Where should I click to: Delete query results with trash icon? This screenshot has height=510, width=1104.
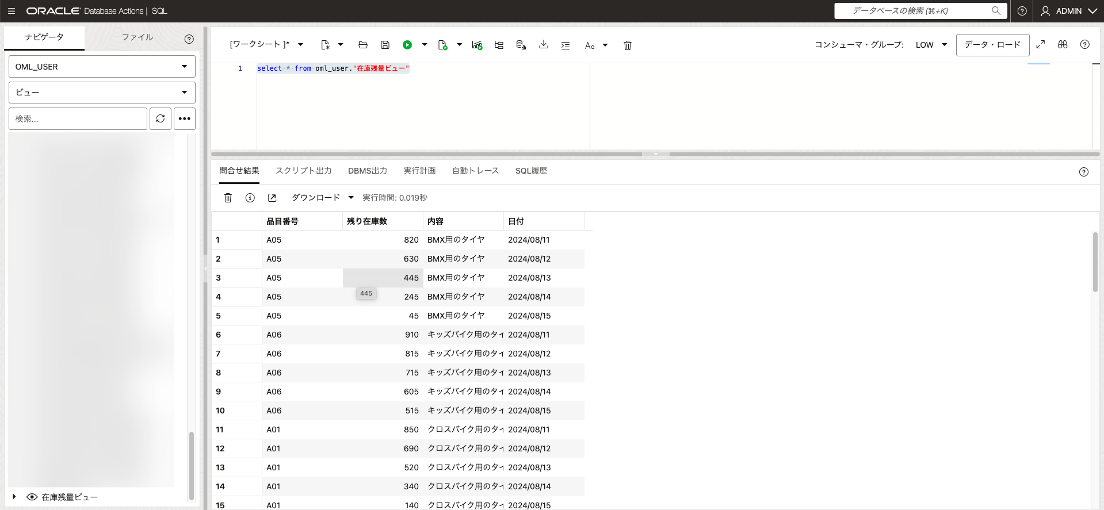(228, 198)
